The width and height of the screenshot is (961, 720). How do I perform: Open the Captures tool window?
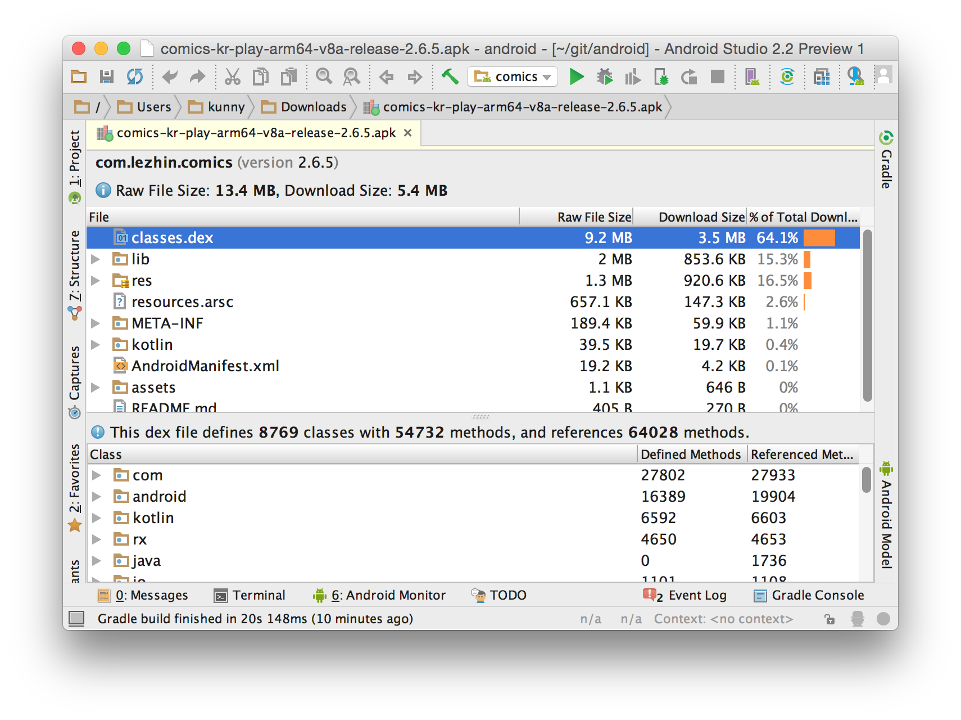point(75,382)
